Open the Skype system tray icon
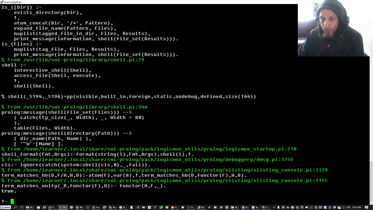 point(283,207)
